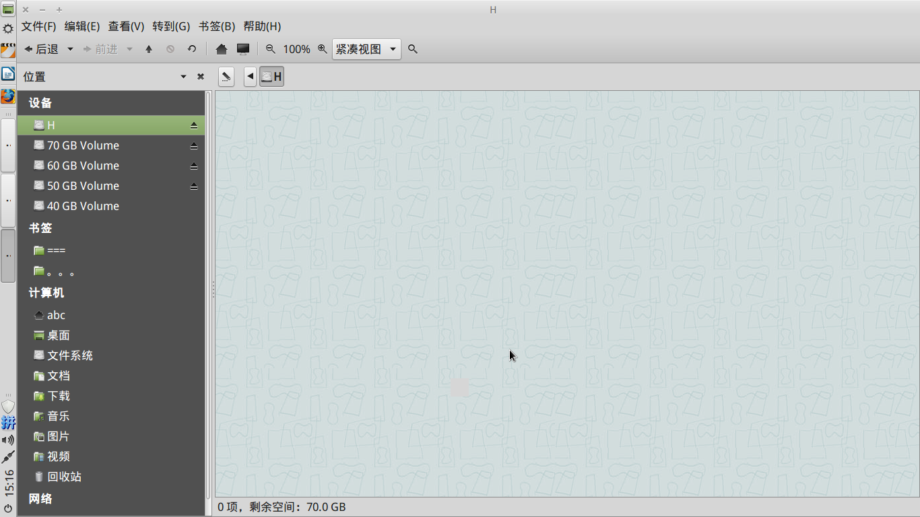Open the 前进 history dropdown arrow
Image resolution: width=920 pixels, height=517 pixels.
tap(129, 49)
